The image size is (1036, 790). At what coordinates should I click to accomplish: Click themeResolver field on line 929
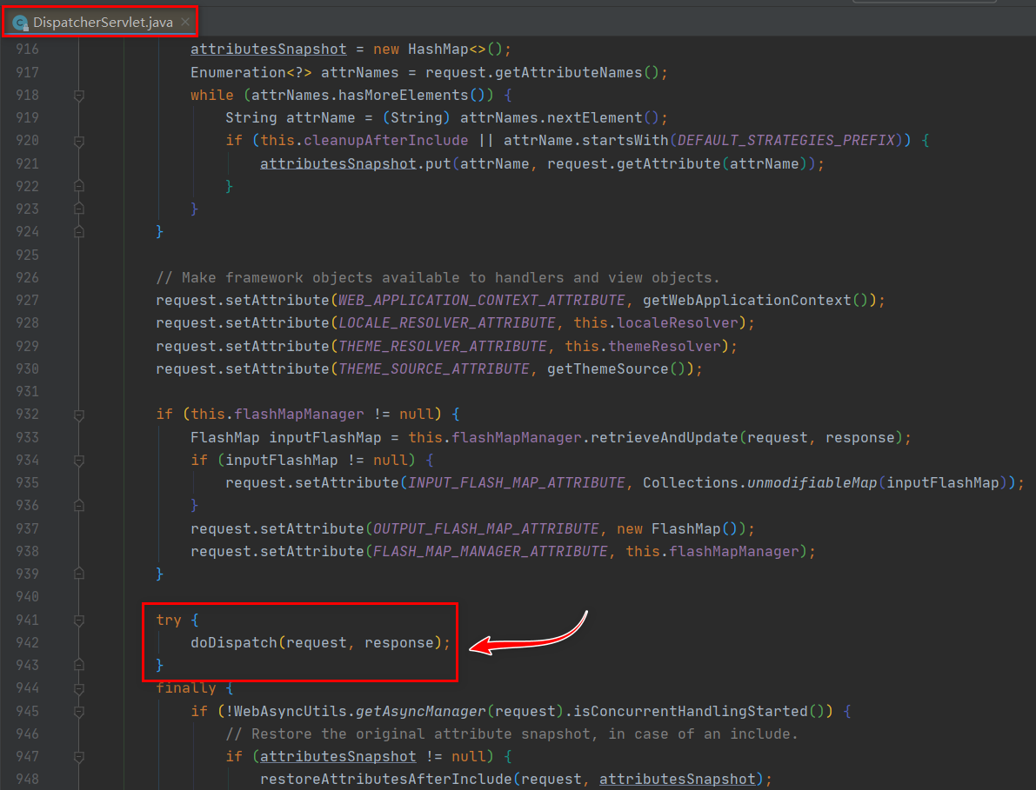coord(664,346)
